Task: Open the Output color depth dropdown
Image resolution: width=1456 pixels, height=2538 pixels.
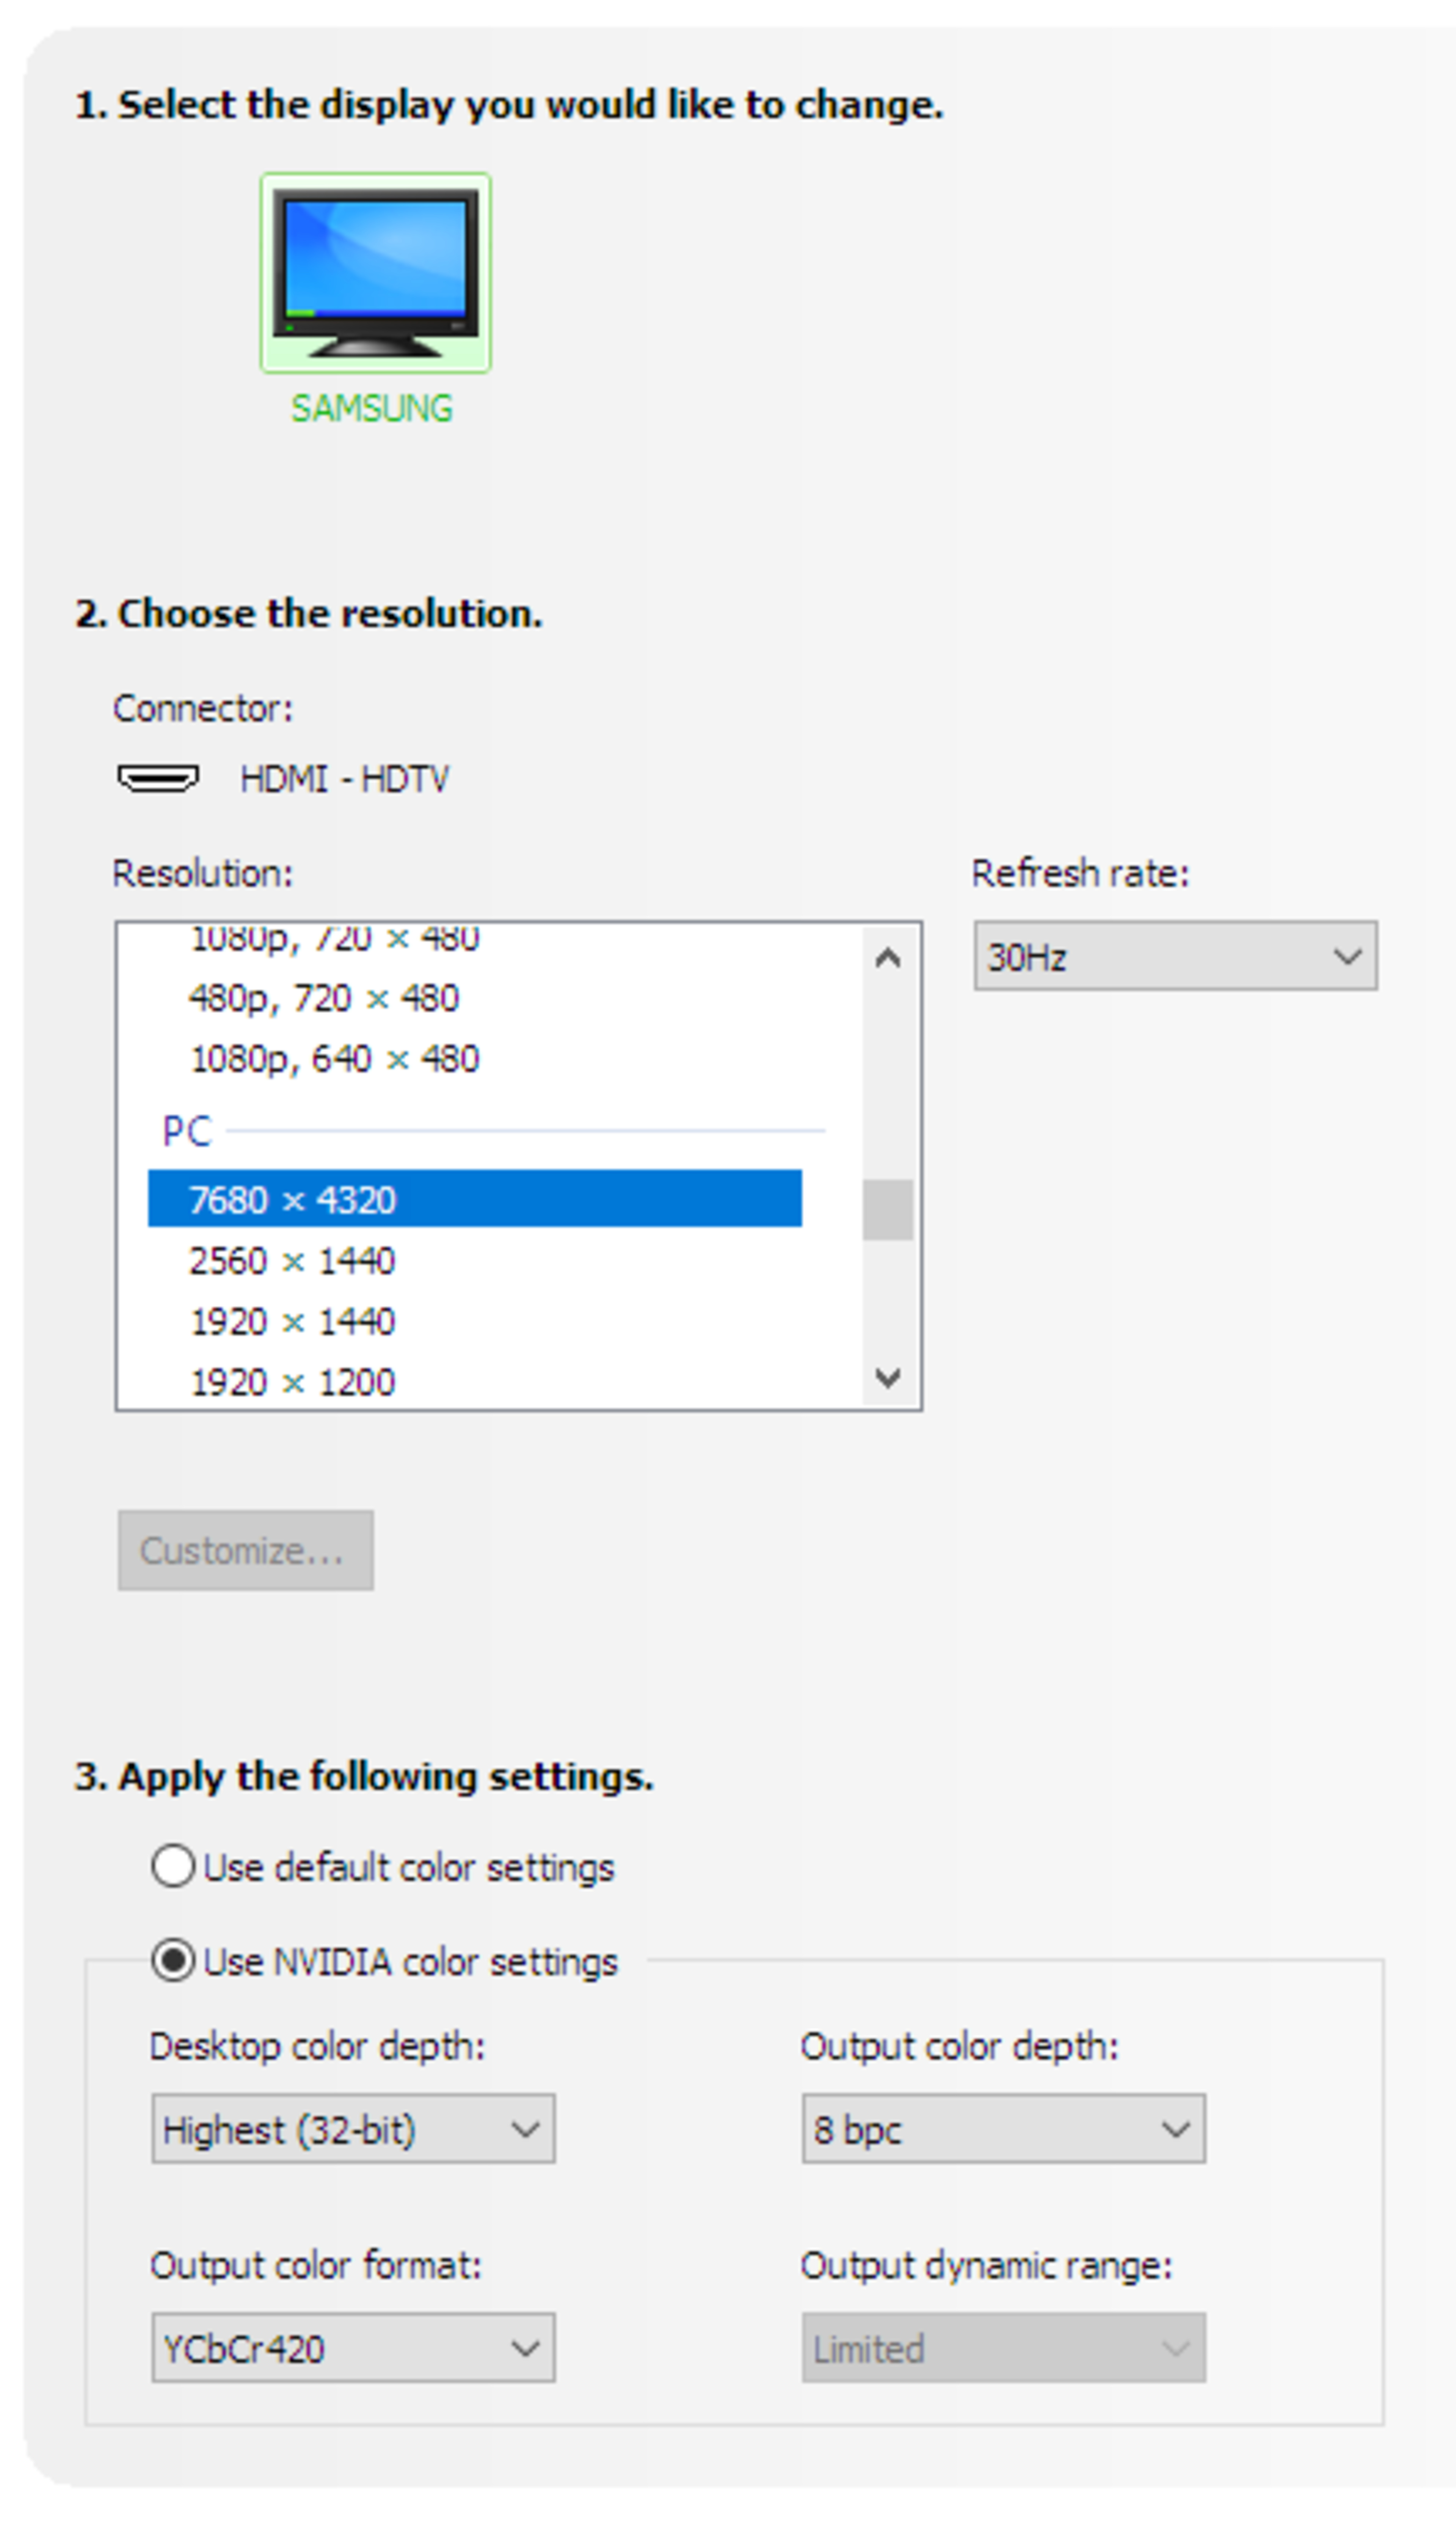Action: click(x=1003, y=2129)
